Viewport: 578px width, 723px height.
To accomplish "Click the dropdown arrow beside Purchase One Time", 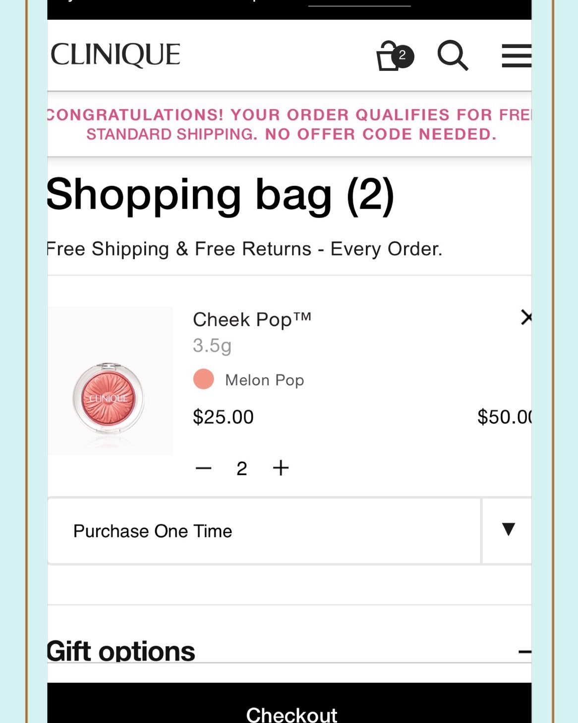I will coord(508,530).
